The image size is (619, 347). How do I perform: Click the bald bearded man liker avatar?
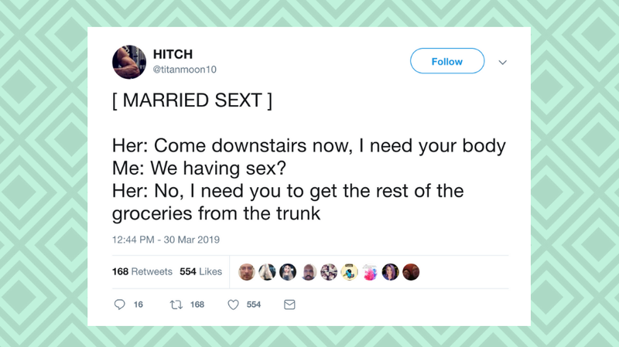point(308,272)
